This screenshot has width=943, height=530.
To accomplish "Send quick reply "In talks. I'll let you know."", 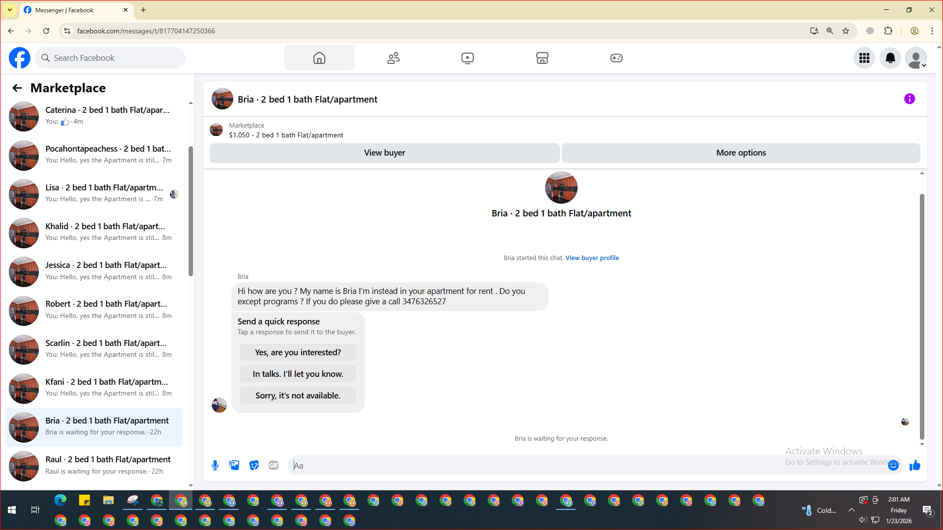I will [x=298, y=374].
